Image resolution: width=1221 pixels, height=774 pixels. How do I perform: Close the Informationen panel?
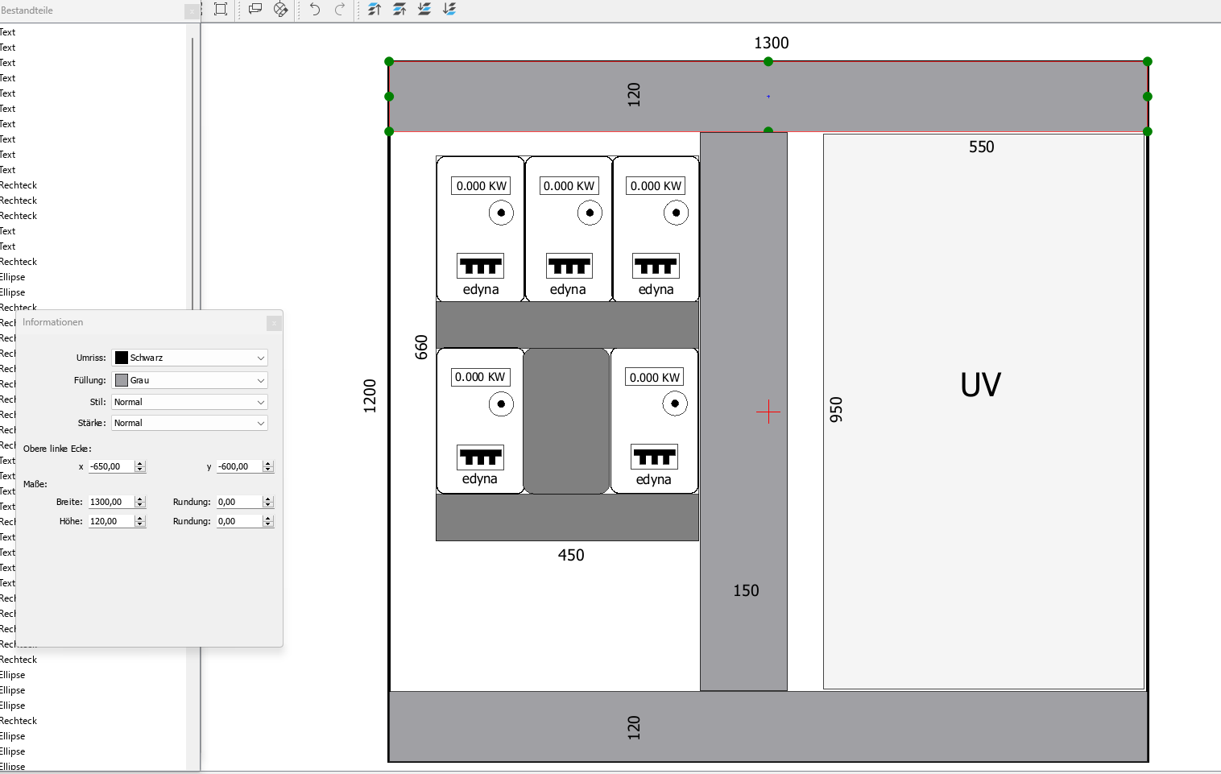(274, 323)
